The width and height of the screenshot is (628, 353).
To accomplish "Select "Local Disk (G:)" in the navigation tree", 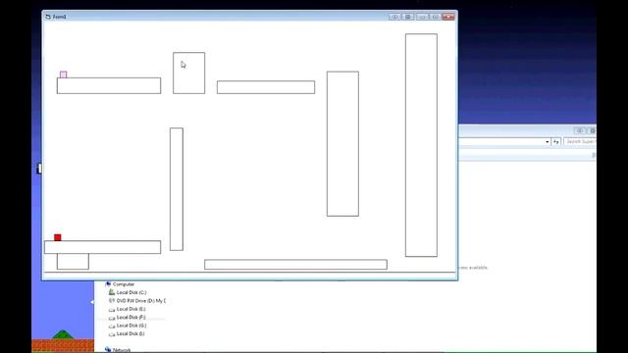I will tap(131, 326).
